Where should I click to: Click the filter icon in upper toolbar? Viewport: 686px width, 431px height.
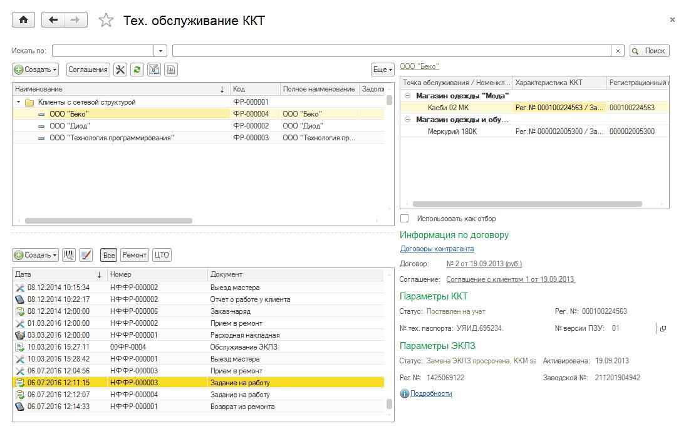click(153, 70)
